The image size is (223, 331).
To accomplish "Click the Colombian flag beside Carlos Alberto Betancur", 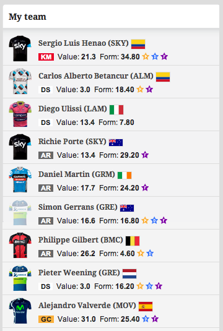I will click(163, 77).
